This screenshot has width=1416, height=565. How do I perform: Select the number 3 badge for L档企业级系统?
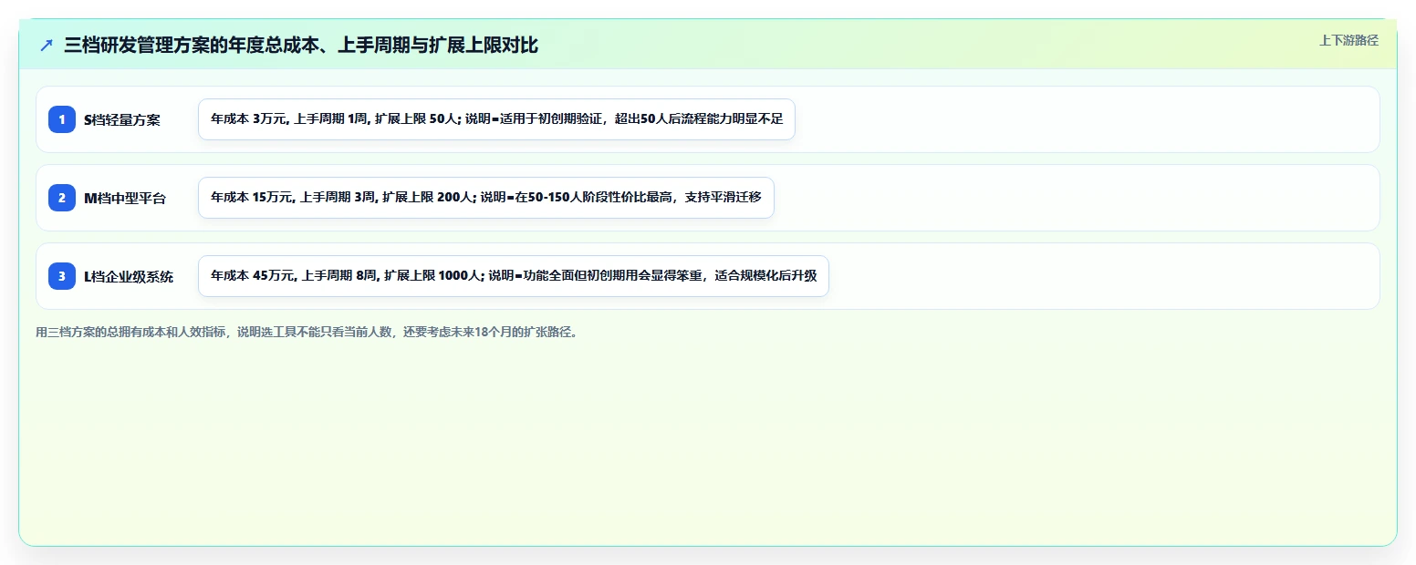coord(62,276)
